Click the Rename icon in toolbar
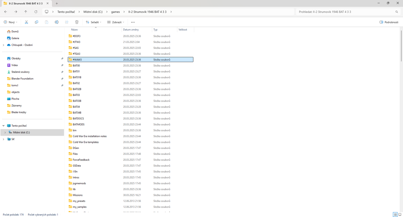 [x=57, y=22]
